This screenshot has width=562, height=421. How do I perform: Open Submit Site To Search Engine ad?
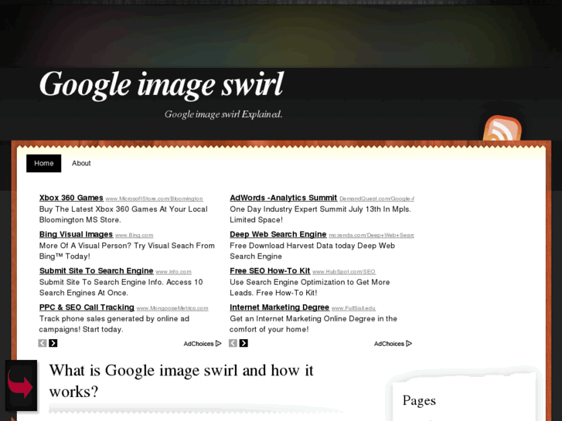[x=97, y=271]
